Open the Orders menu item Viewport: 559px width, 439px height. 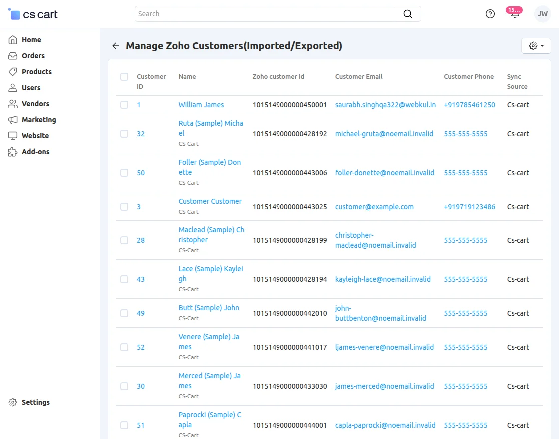(33, 56)
